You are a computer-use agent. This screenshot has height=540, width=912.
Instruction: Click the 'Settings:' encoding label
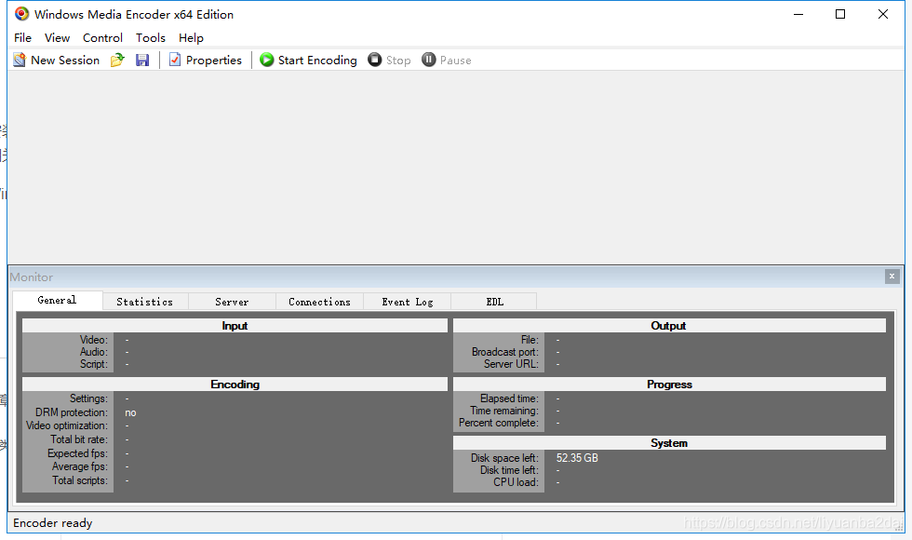tap(88, 398)
